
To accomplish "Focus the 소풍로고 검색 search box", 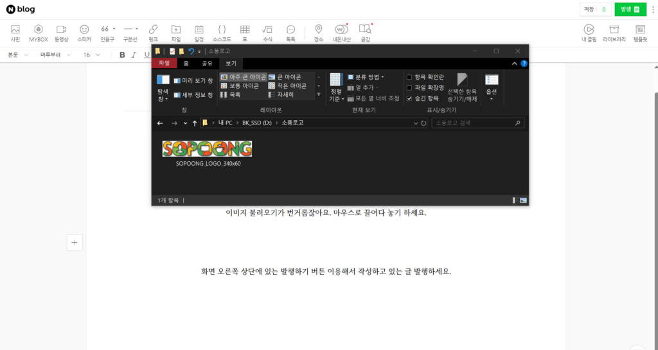I will pos(477,123).
